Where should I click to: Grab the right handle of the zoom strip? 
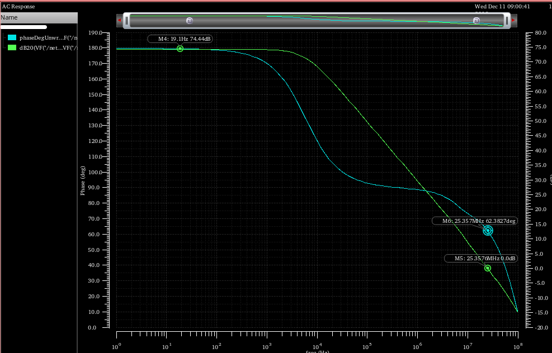click(507, 21)
